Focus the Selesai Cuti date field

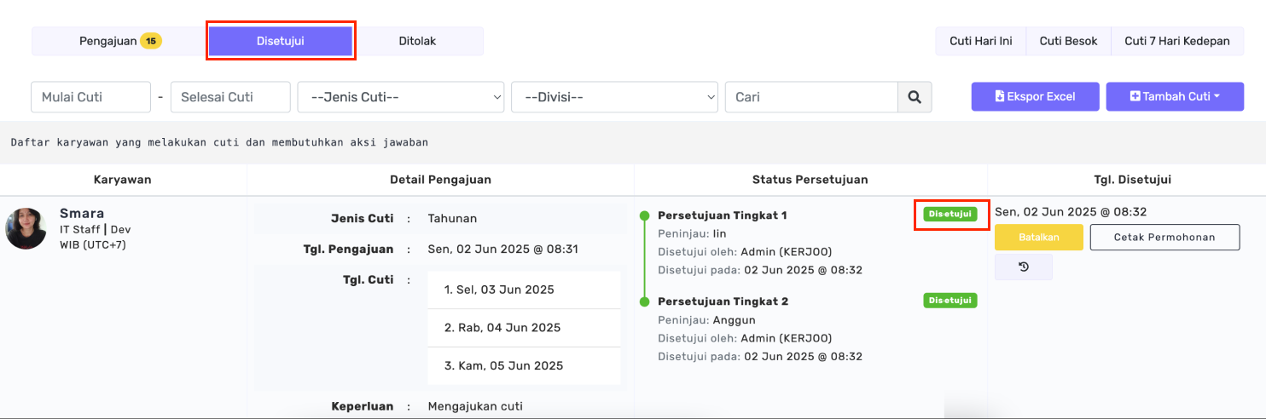click(230, 97)
